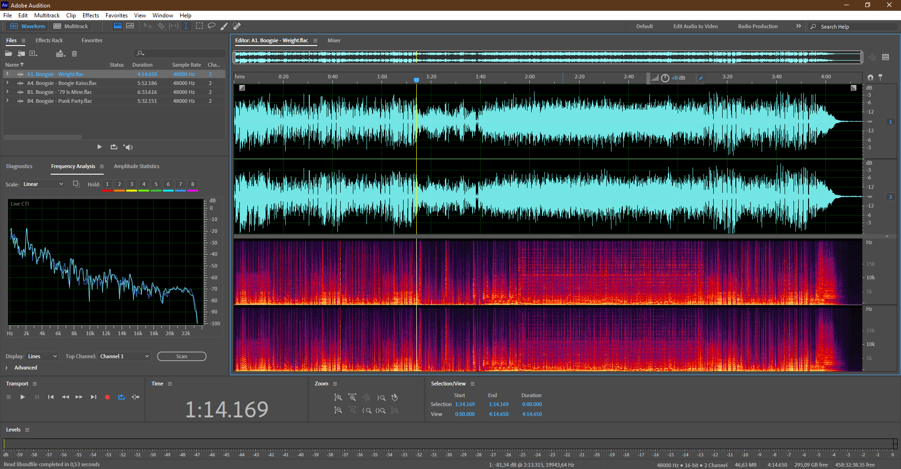Toggle Spectral Frequency Display
This screenshot has height=469, width=901.
point(118,26)
